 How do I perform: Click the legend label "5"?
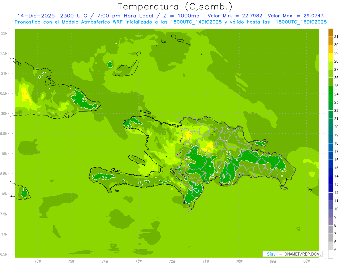[335, 250]
